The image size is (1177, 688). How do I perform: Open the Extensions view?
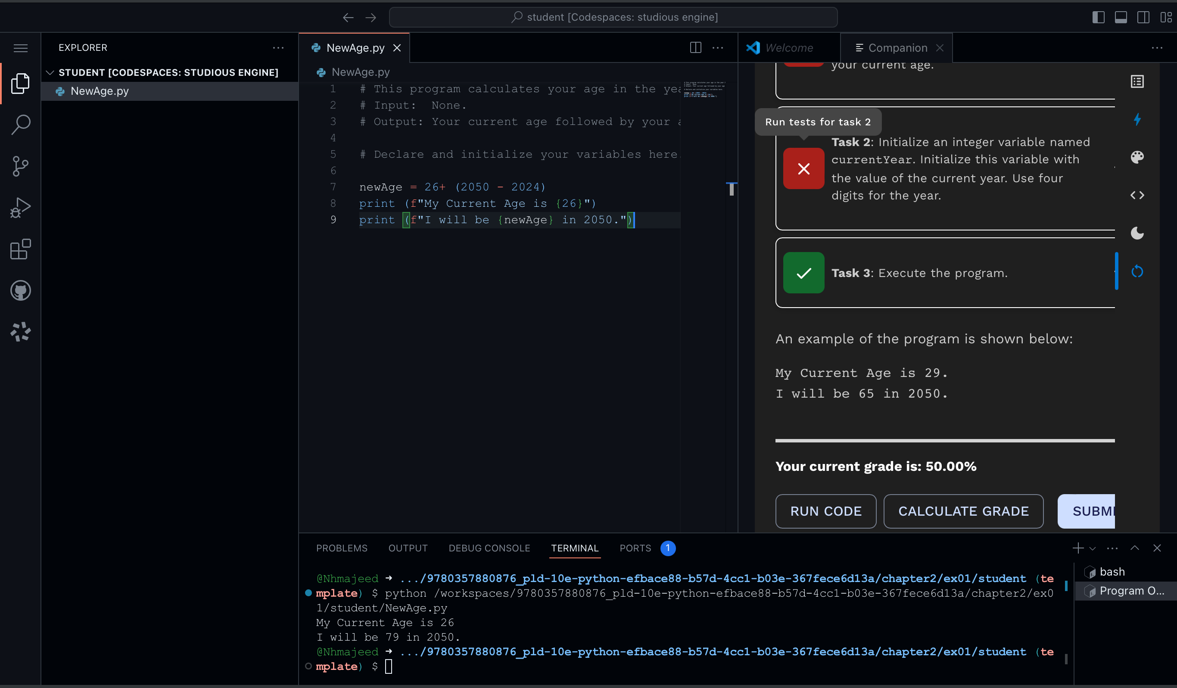(20, 249)
